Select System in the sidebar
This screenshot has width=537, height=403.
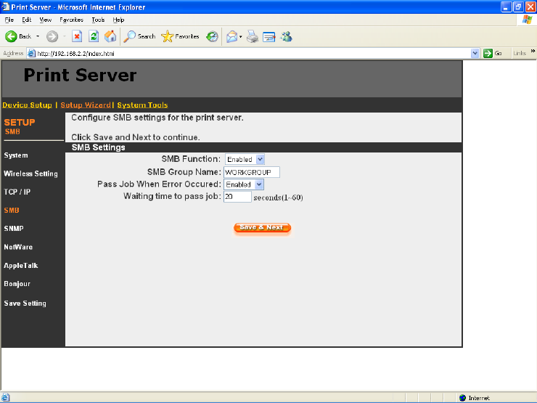click(16, 155)
